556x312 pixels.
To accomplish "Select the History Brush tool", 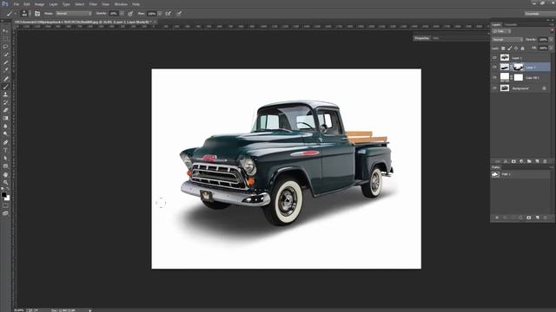I will [5, 102].
